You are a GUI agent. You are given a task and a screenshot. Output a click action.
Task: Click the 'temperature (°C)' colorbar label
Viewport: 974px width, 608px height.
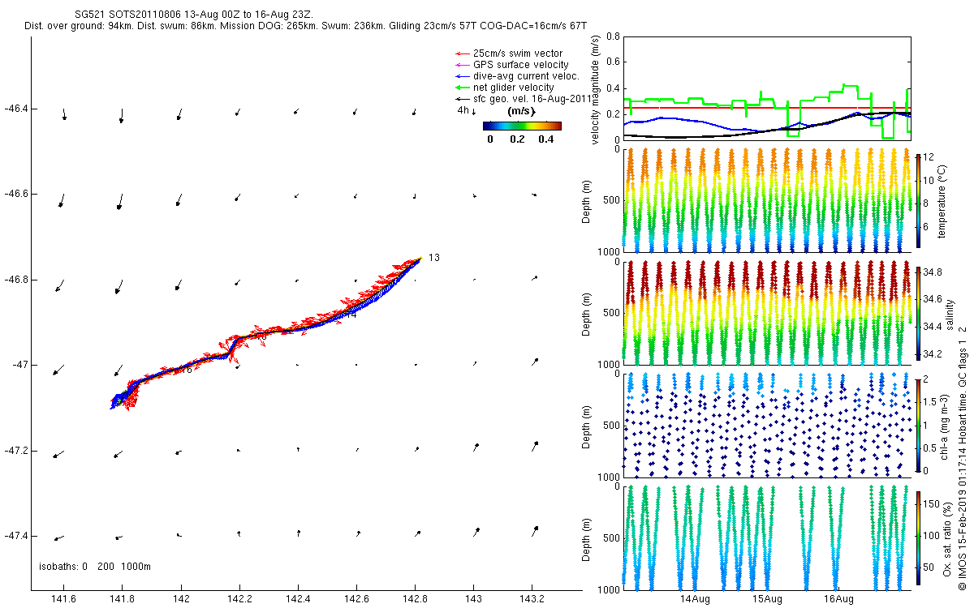(x=942, y=201)
